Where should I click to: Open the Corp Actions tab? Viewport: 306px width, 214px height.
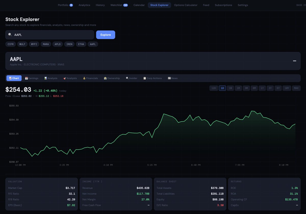pyautogui.click(x=152, y=78)
